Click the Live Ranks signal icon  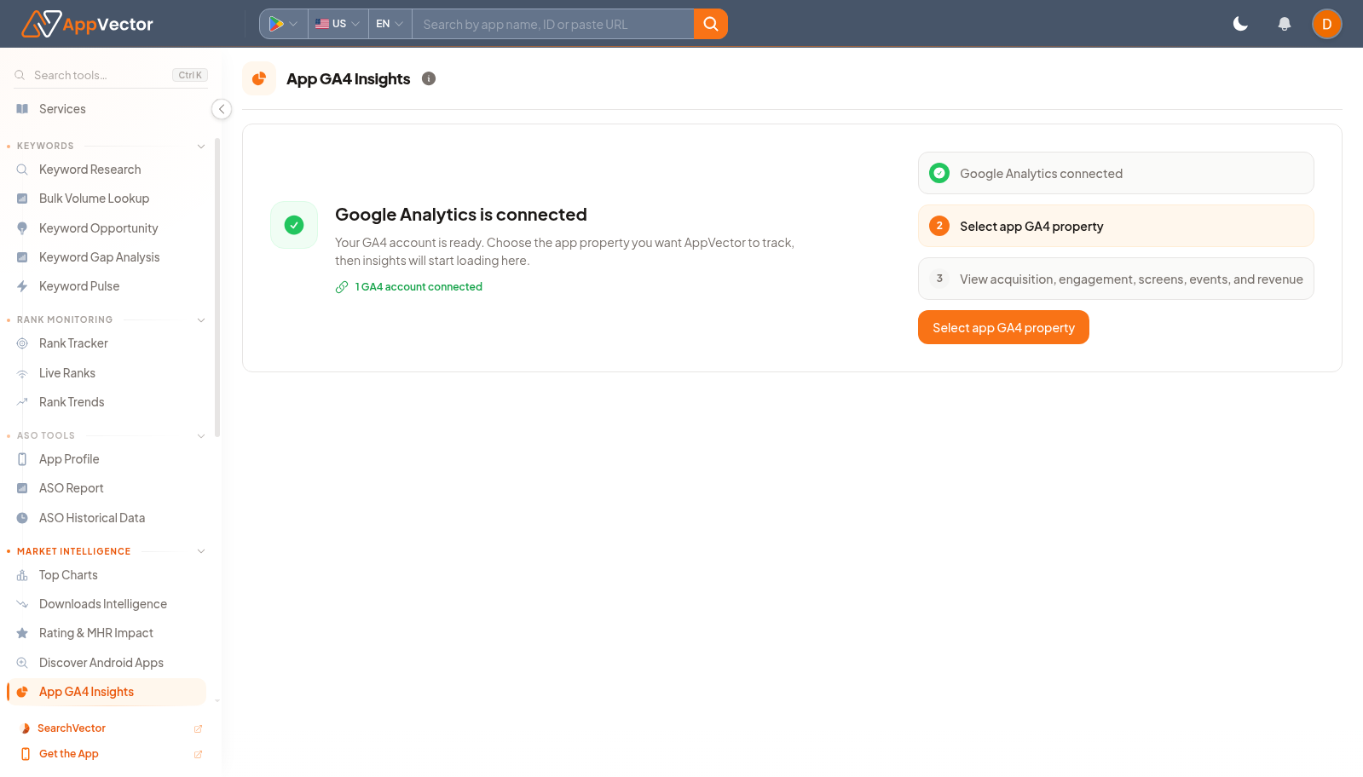22,373
